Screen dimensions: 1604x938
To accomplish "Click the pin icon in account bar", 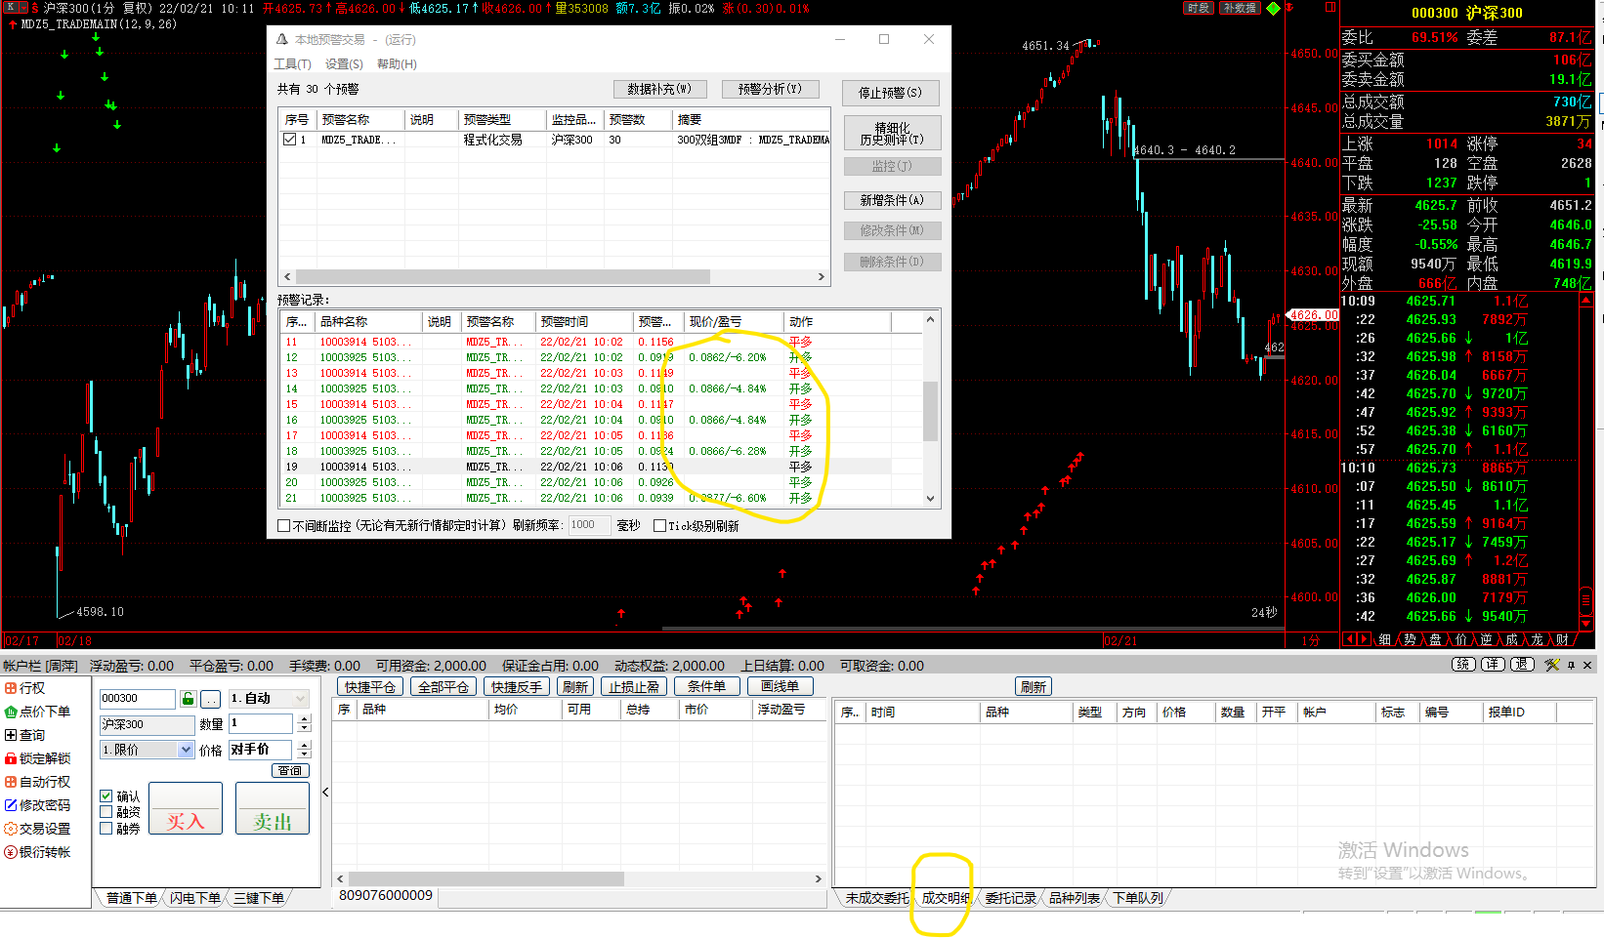I will pos(1571,665).
